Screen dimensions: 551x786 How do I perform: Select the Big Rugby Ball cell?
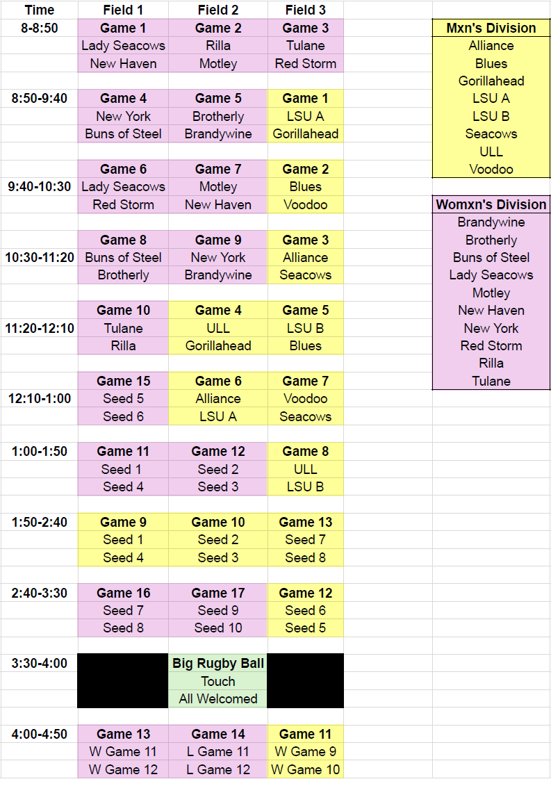217,664
